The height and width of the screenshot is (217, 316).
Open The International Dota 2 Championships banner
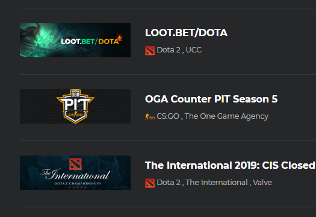[x=75, y=172]
